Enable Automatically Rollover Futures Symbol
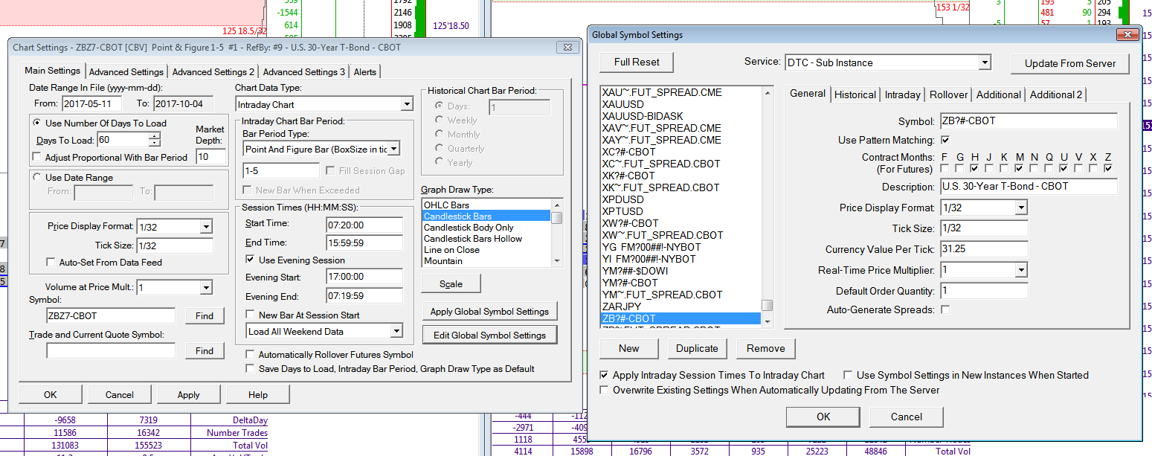The height and width of the screenshot is (456, 1152). point(251,355)
